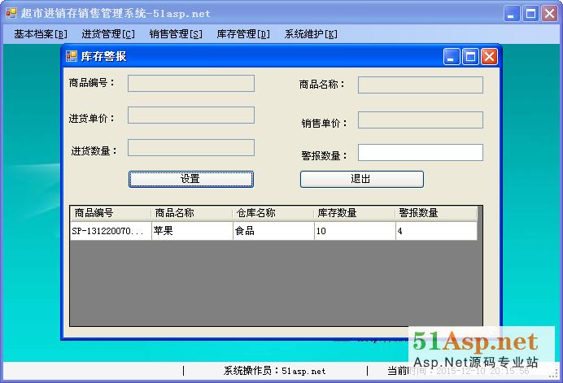Click the 商品名称 text box
The width and height of the screenshot is (563, 383).
tap(420, 85)
